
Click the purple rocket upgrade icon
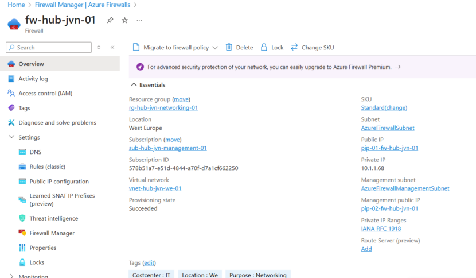point(140,67)
